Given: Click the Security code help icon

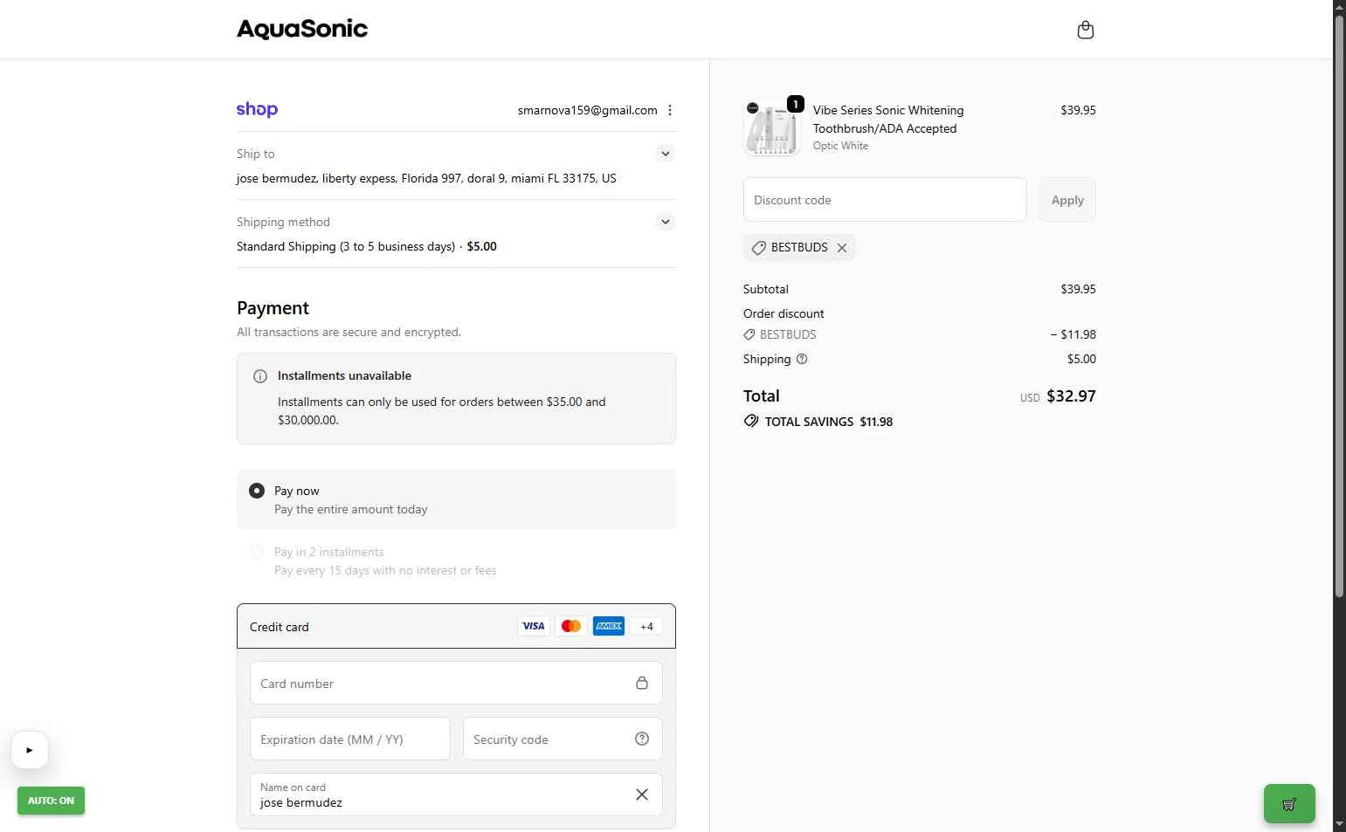Looking at the screenshot, I should [642, 739].
